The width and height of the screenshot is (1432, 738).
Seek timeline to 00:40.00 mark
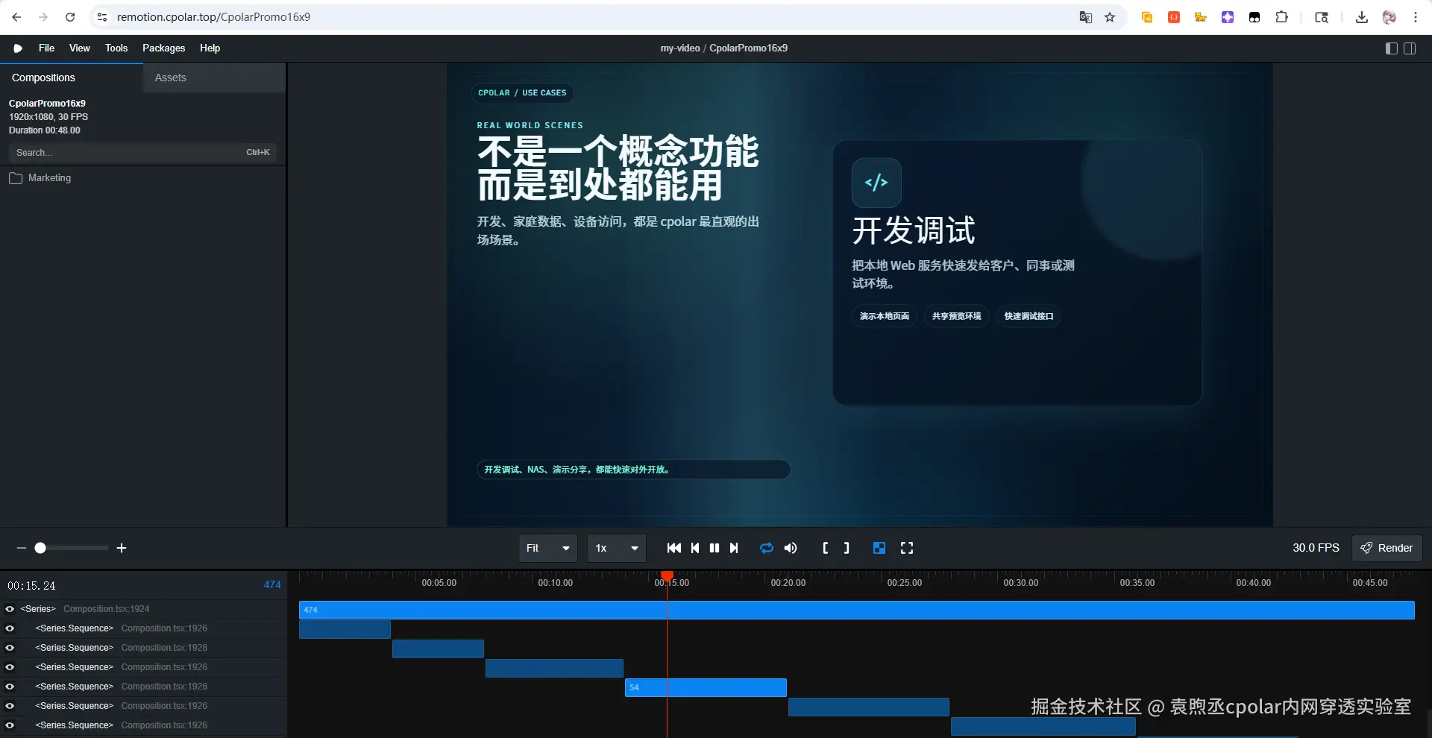pyautogui.click(x=1254, y=583)
